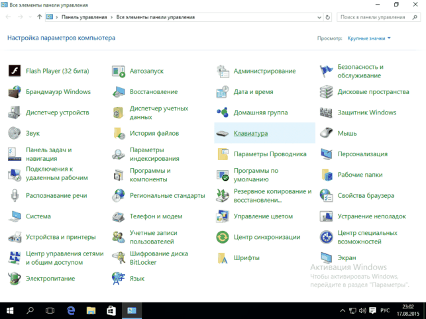Screen dimensions: 426x319
Task: Launch Microsoft Edge from the taskbar
Action: 71,310
